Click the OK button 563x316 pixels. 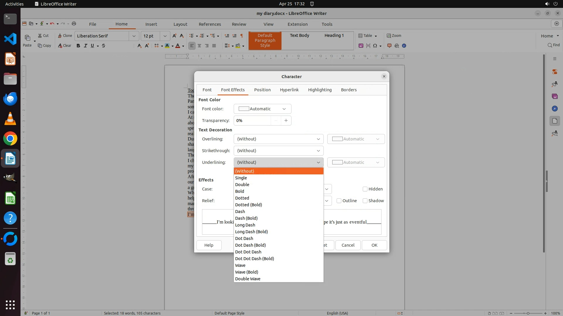click(374, 245)
